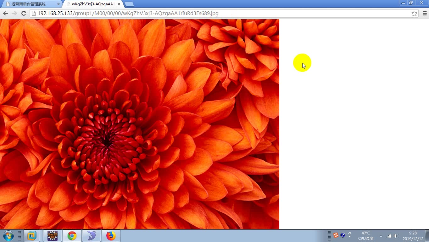The image size is (429, 242).
Task: Reload the current image page
Action: pos(24,13)
